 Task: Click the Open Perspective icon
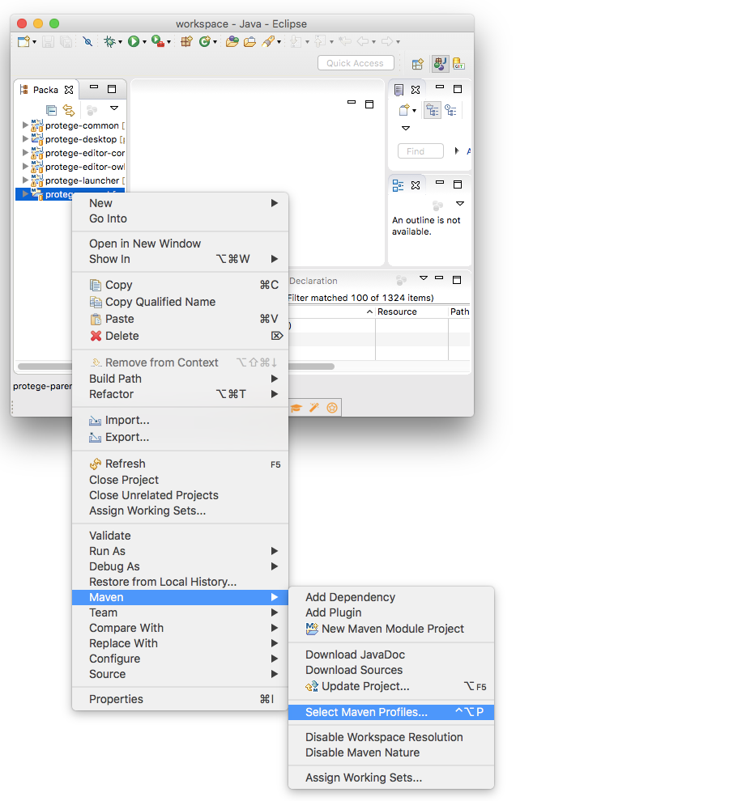click(x=418, y=64)
